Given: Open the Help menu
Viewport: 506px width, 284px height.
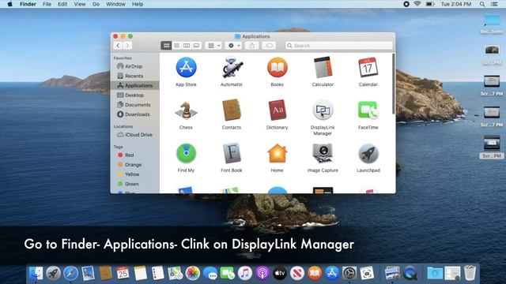Looking at the screenshot, I should pyautogui.click(x=138, y=4).
